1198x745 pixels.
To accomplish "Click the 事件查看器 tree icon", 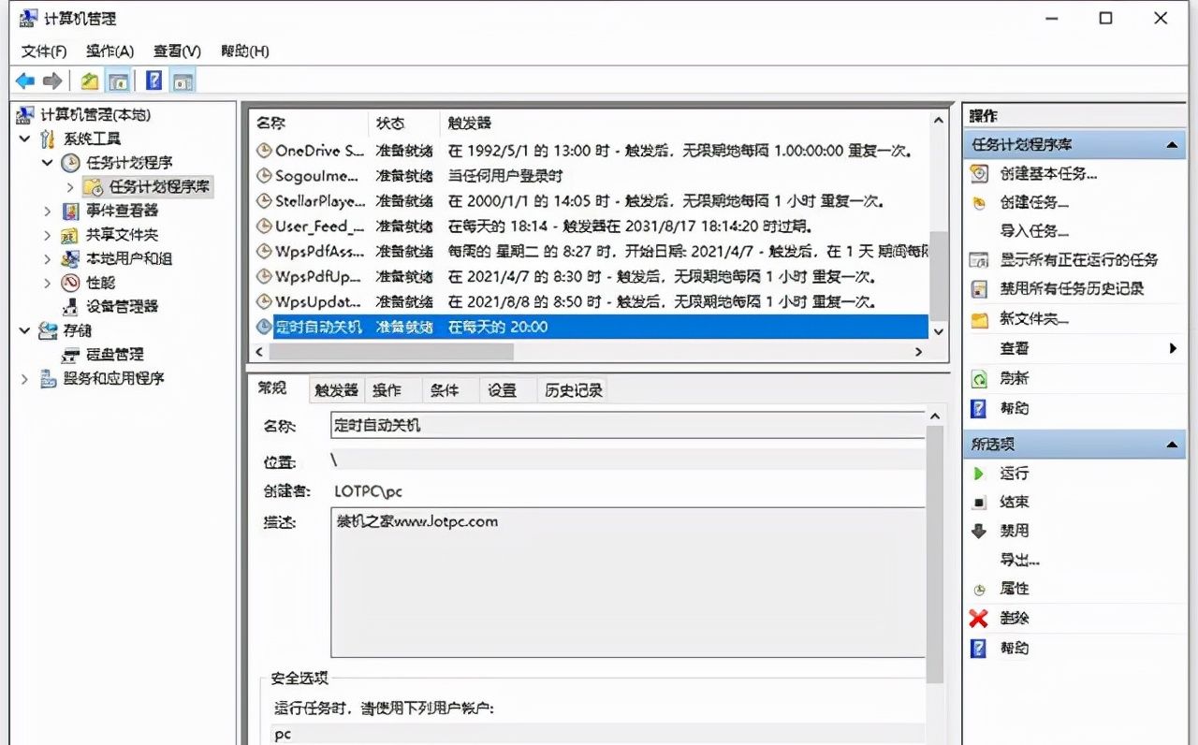I will [70, 211].
